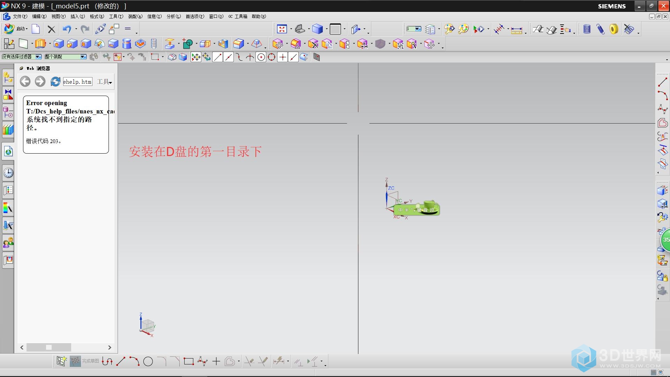670x377 pixels.
Task: Expand the Extrude dropdown arrow
Action: click(50, 44)
